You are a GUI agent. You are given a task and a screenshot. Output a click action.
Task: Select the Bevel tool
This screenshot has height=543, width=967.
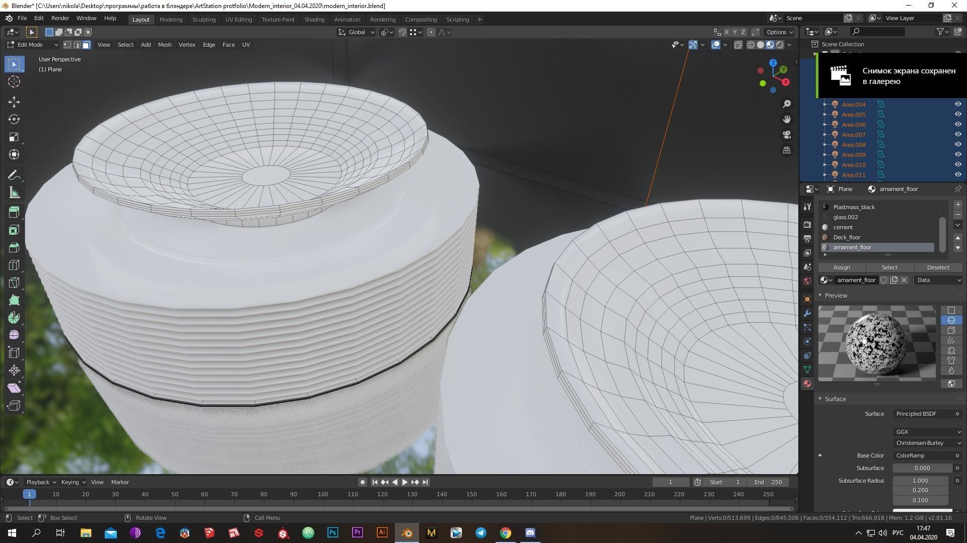pos(14,247)
